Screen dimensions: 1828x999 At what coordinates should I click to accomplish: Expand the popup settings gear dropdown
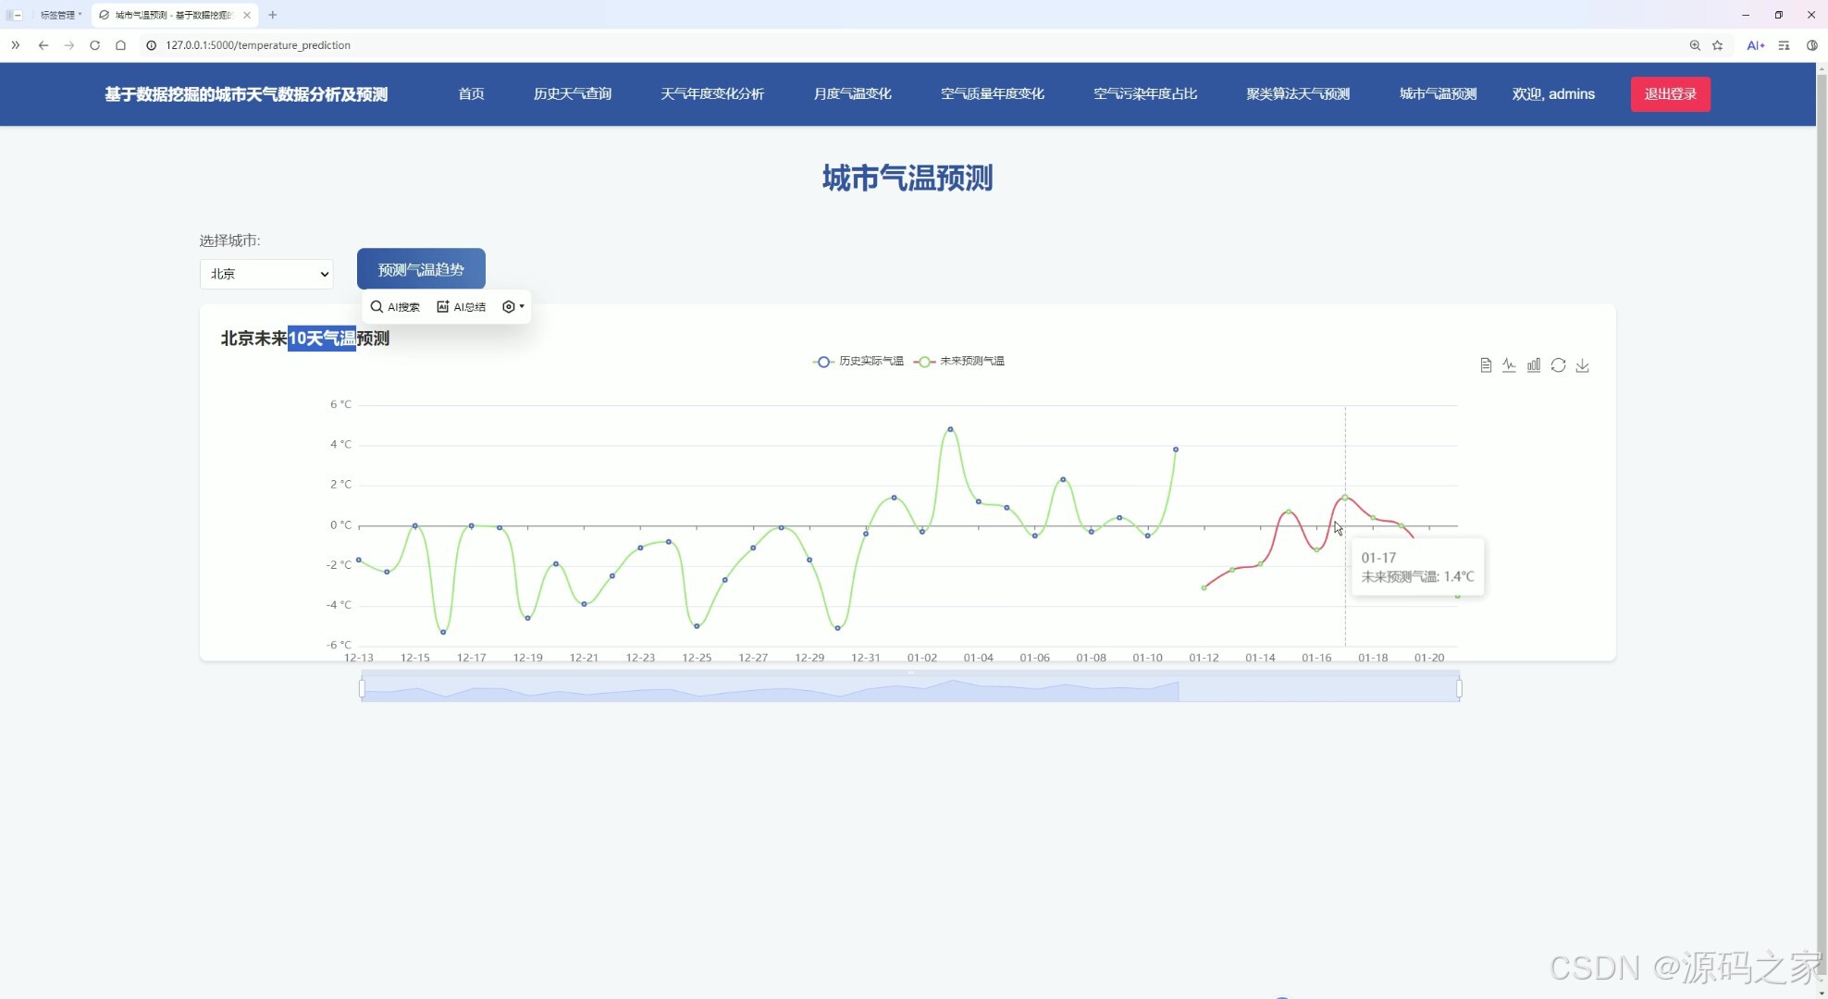[513, 307]
